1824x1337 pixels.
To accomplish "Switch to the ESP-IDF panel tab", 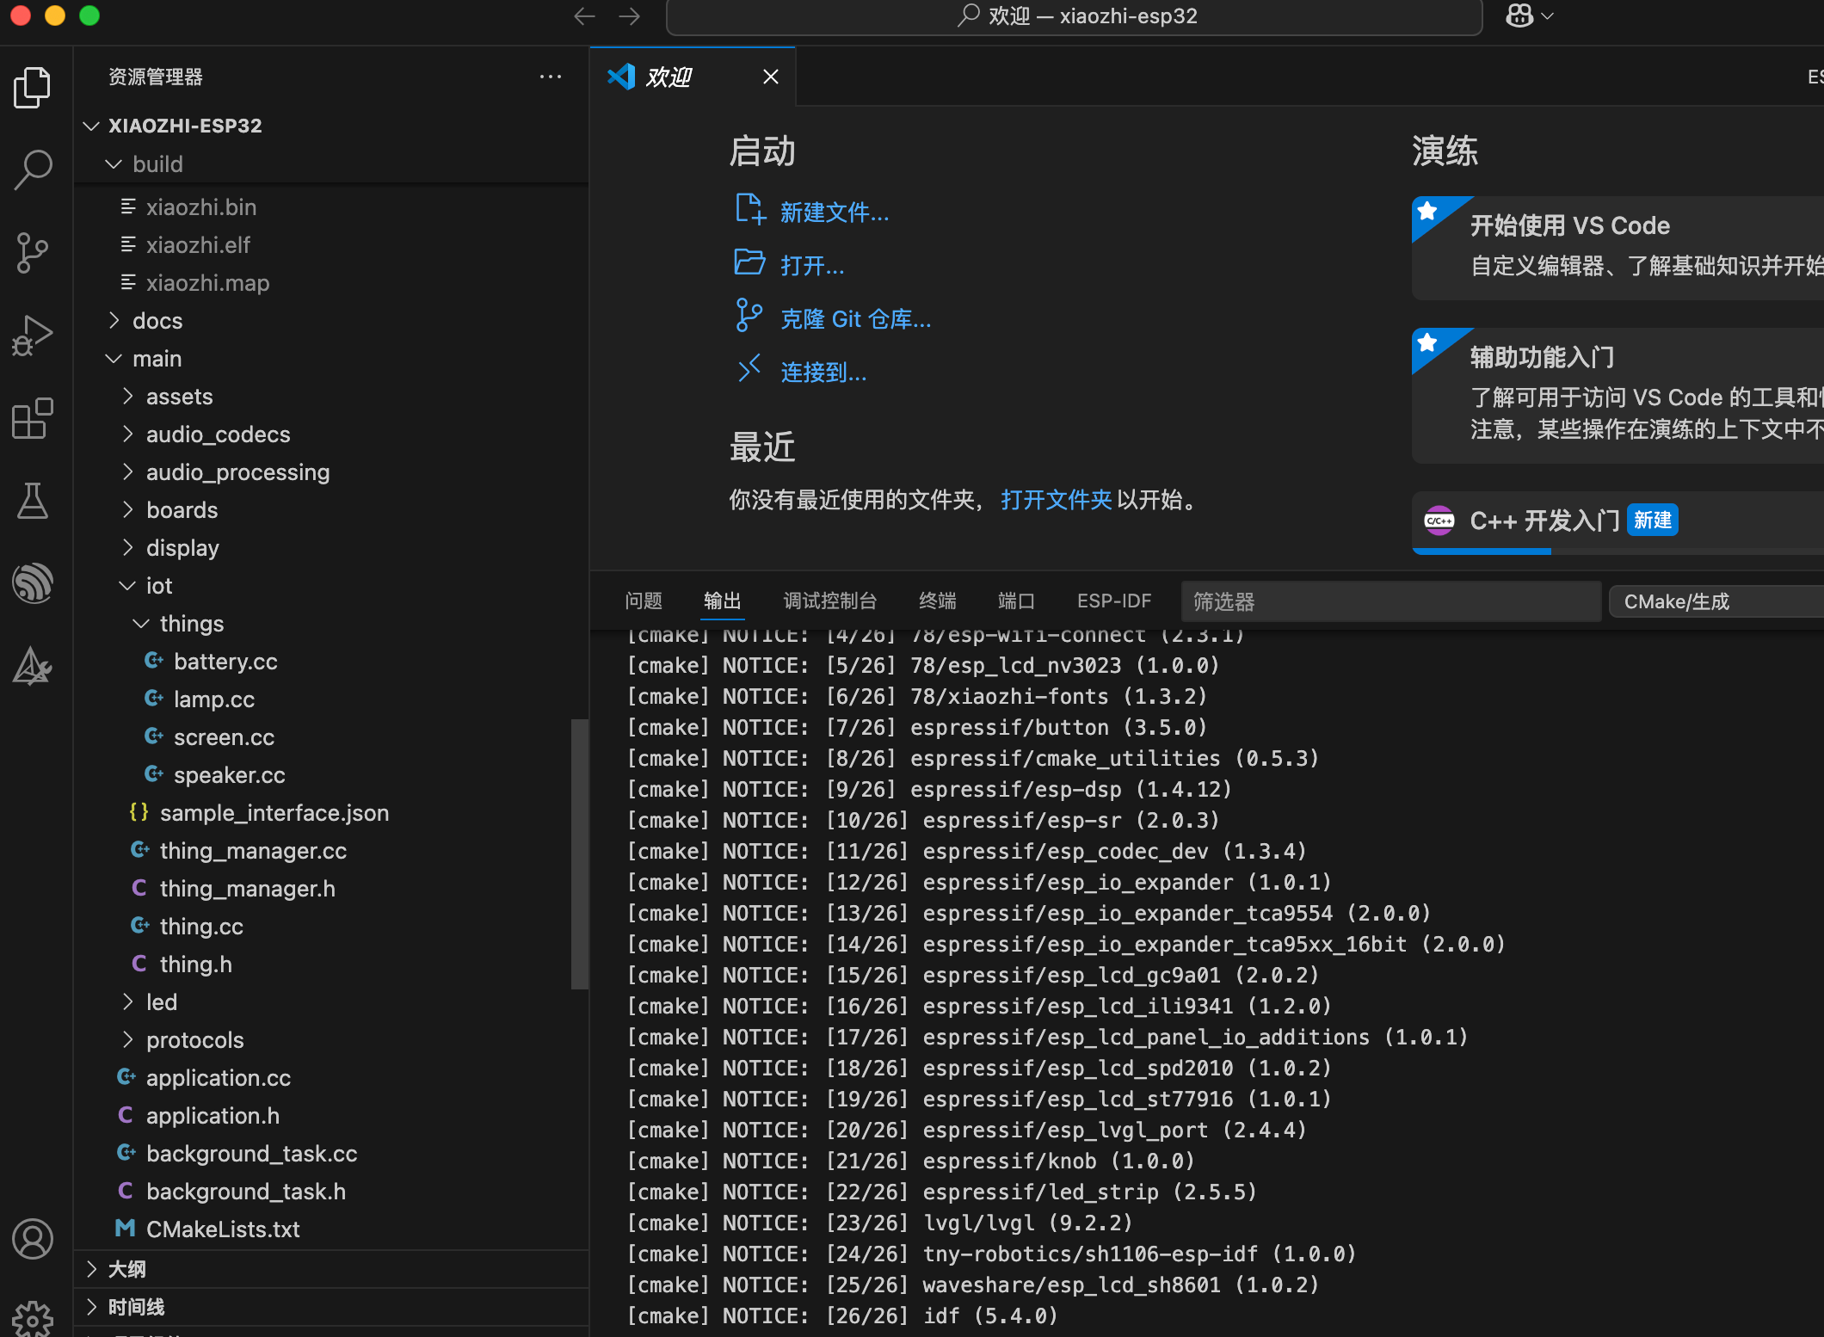I will (1113, 601).
